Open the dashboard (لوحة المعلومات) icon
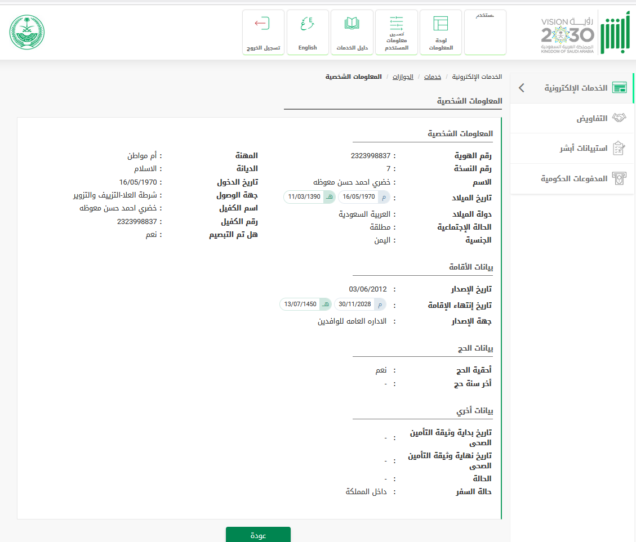636x542 pixels. pos(441,24)
